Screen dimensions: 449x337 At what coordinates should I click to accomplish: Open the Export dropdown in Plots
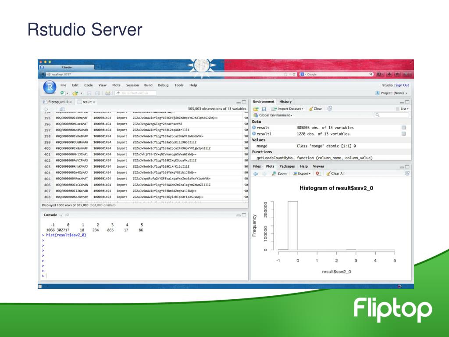click(302, 173)
